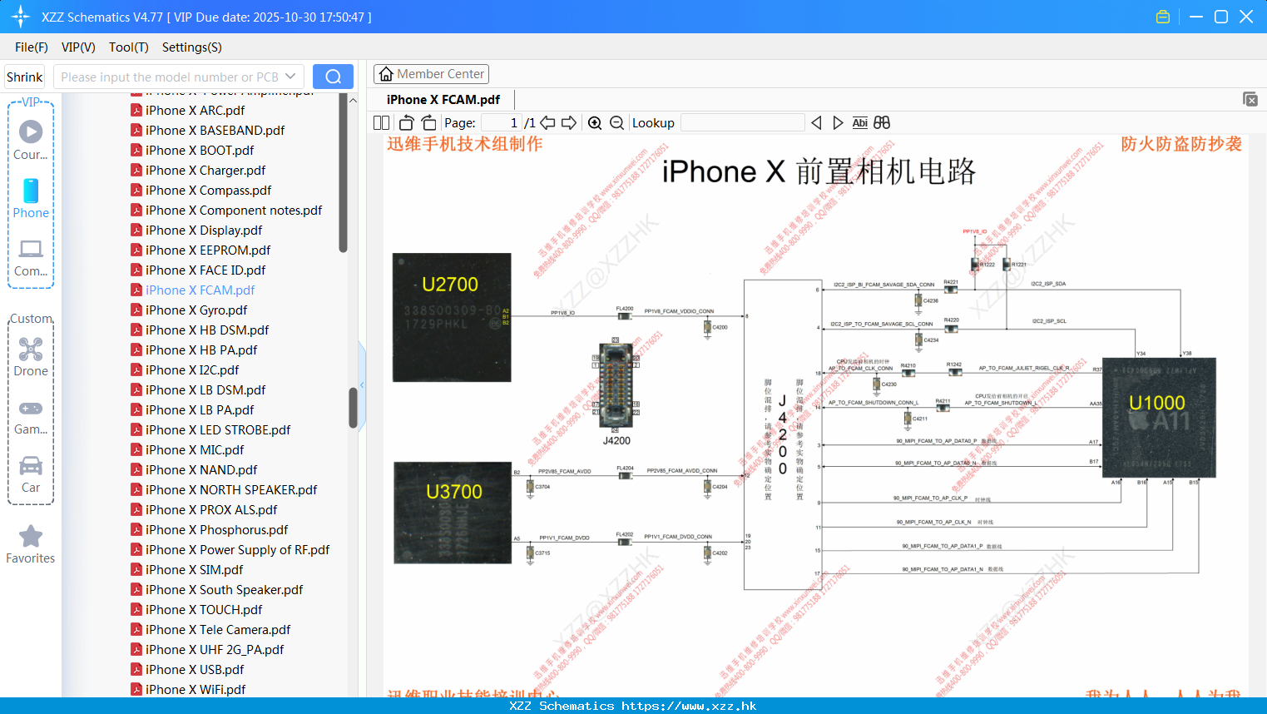Open Favorites star icon

(x=31, y=536)
